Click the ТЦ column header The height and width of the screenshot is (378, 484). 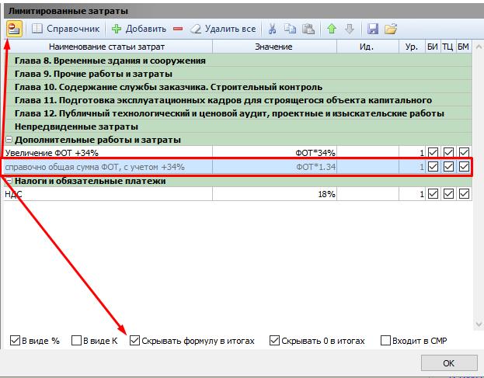point(448,47)
